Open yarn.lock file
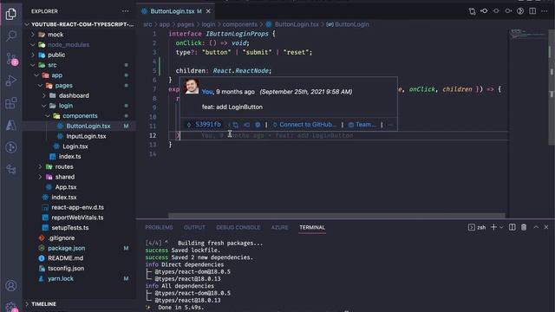The height and width of the screenshot is (312, 555). pyautogui.click(x=61, y=279)
